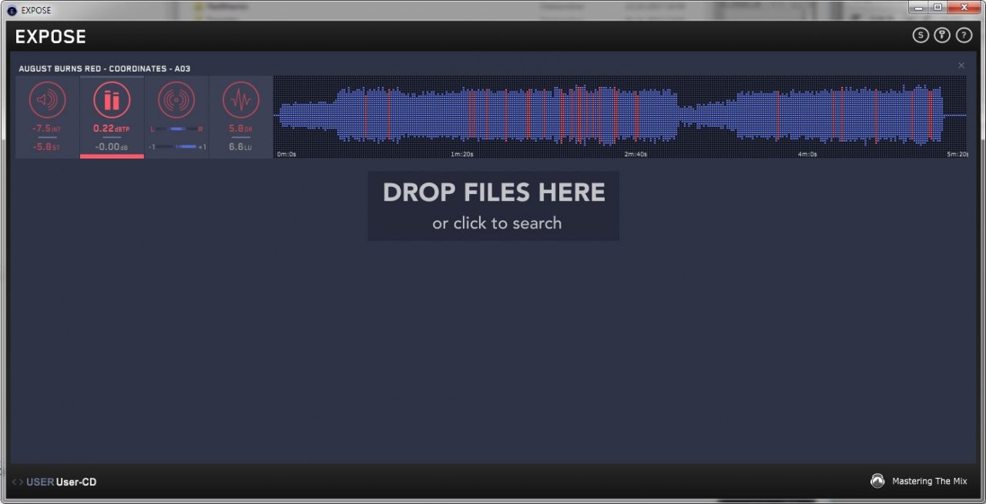Click 'or click to search' text
Image resolution: width=986 pixels, height=504 pixels.
[x=497, y=223]
